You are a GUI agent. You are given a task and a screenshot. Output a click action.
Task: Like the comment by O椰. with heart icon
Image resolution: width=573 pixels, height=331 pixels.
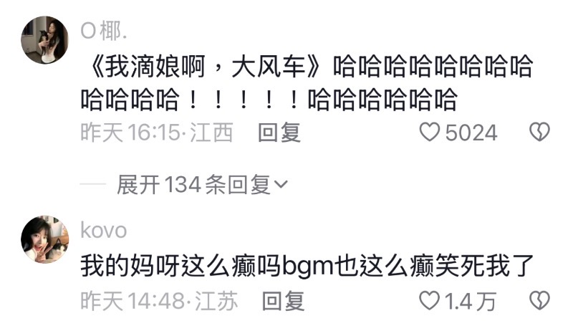tap(429, 132)
